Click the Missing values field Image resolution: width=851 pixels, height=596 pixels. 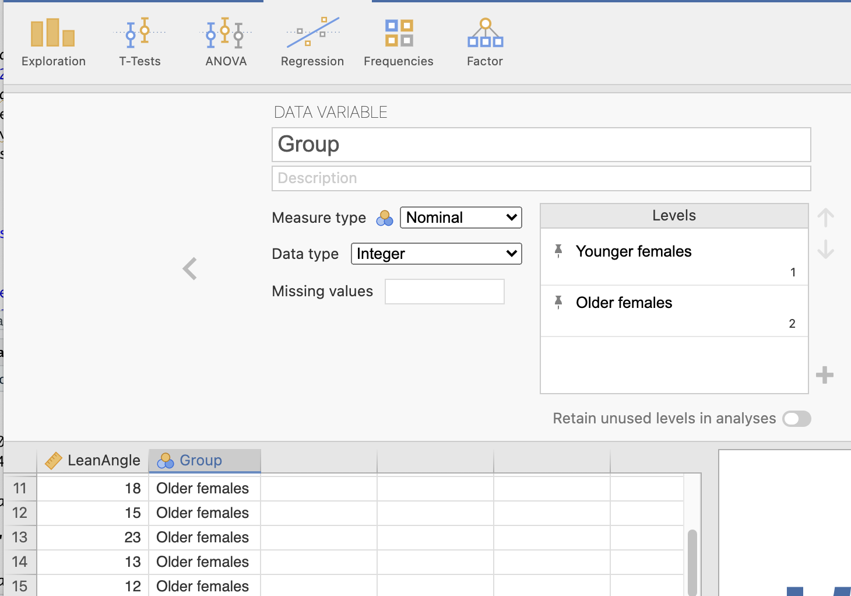pyautogui.click(x=444, y=292)
